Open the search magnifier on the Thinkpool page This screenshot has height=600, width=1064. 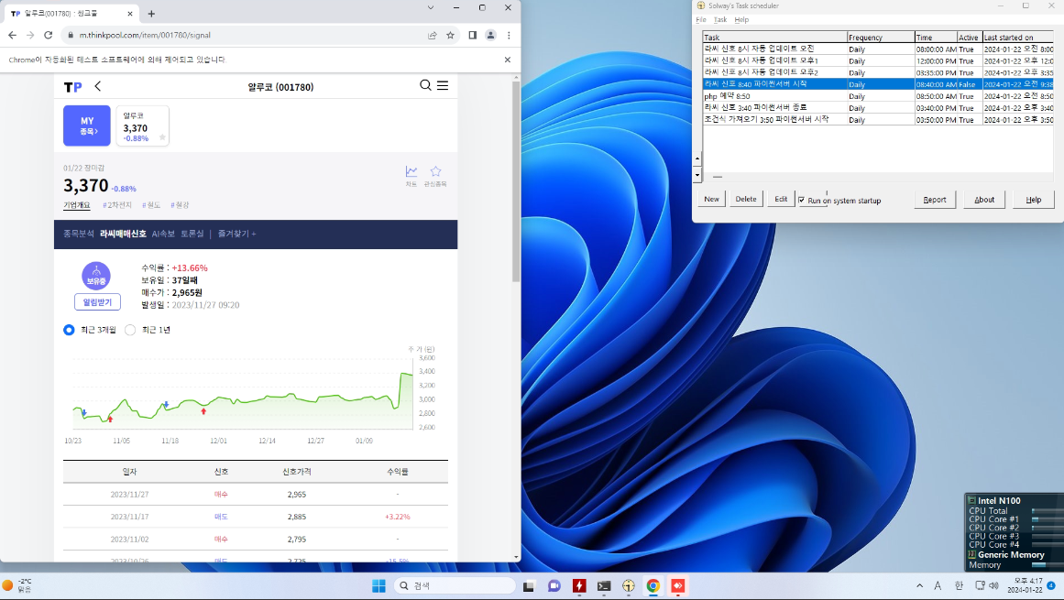click(425, 85)
